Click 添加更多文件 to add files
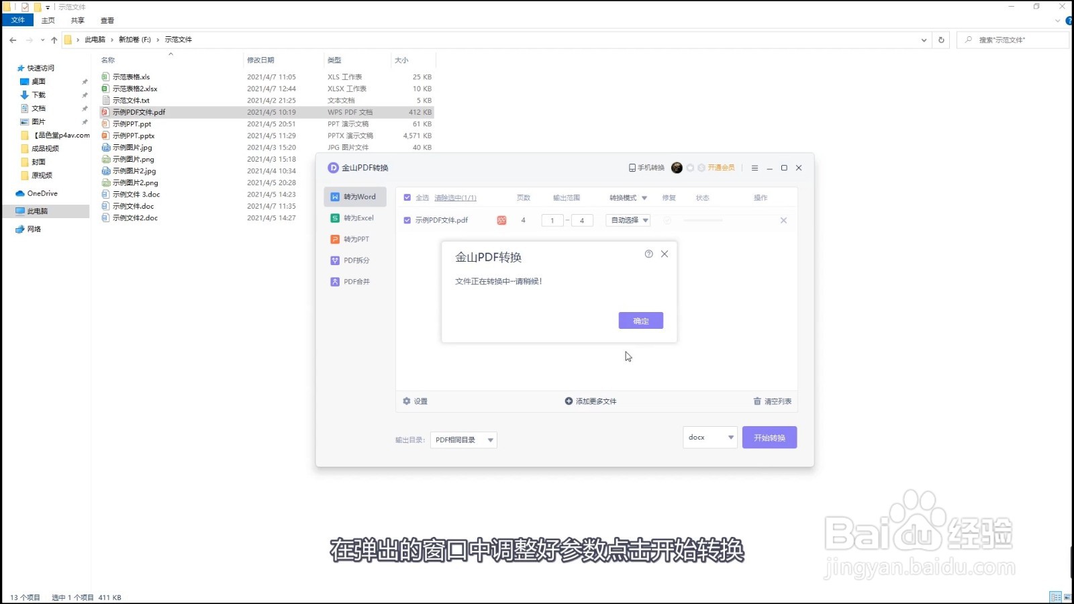The image size is (1074, 604). (589, 401)
